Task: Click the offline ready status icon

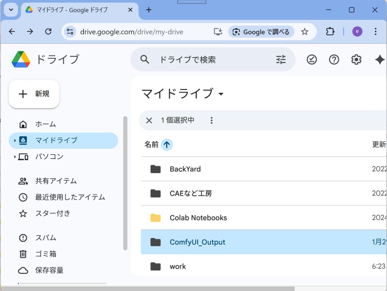Action: coord(311,59)
